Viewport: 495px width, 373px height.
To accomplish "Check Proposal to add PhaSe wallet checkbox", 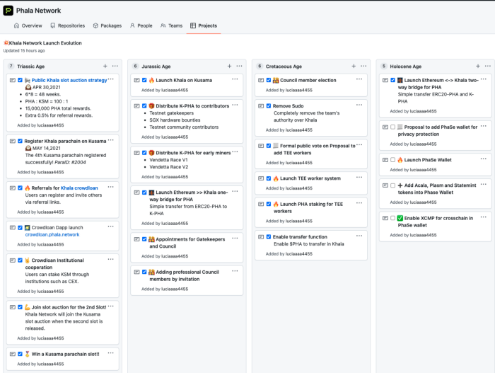I will (392, 127).
